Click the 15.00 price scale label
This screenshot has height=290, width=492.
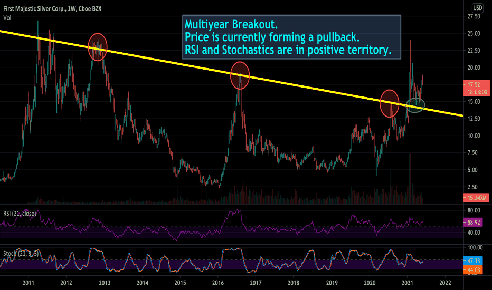(474, 102)
